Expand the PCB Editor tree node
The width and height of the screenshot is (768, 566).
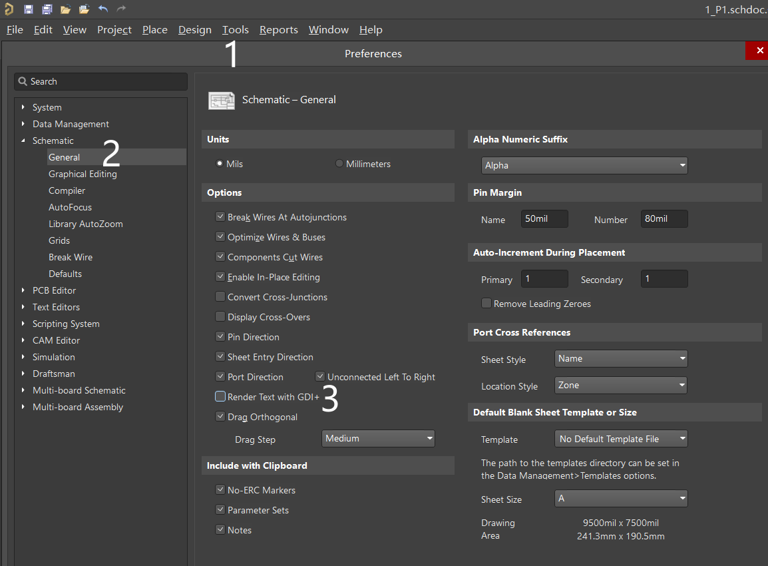(x=23, y=290)
